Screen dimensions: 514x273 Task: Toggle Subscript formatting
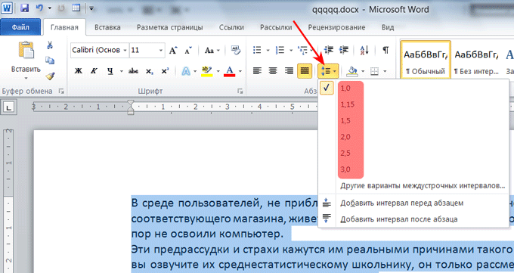(x=149, y=71)
